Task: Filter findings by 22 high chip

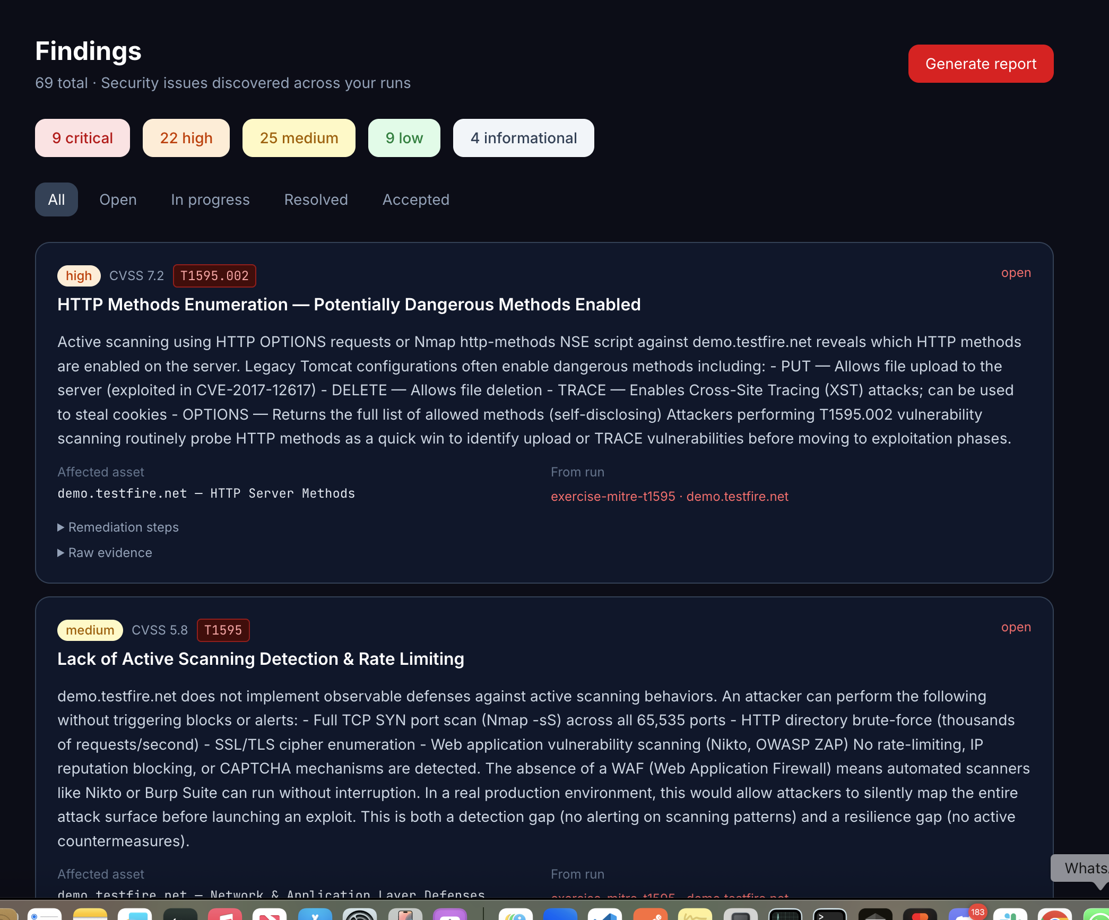Action: coord(186,138)
